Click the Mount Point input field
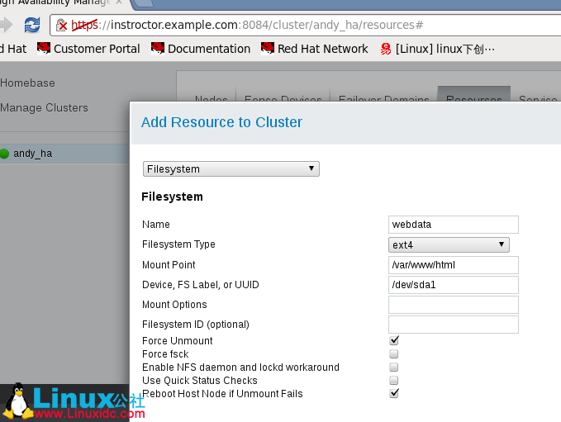 pos(453,265)
